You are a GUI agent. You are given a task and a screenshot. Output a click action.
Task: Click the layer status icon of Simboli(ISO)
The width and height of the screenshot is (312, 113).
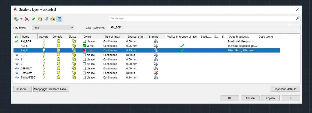coord(17,77)
